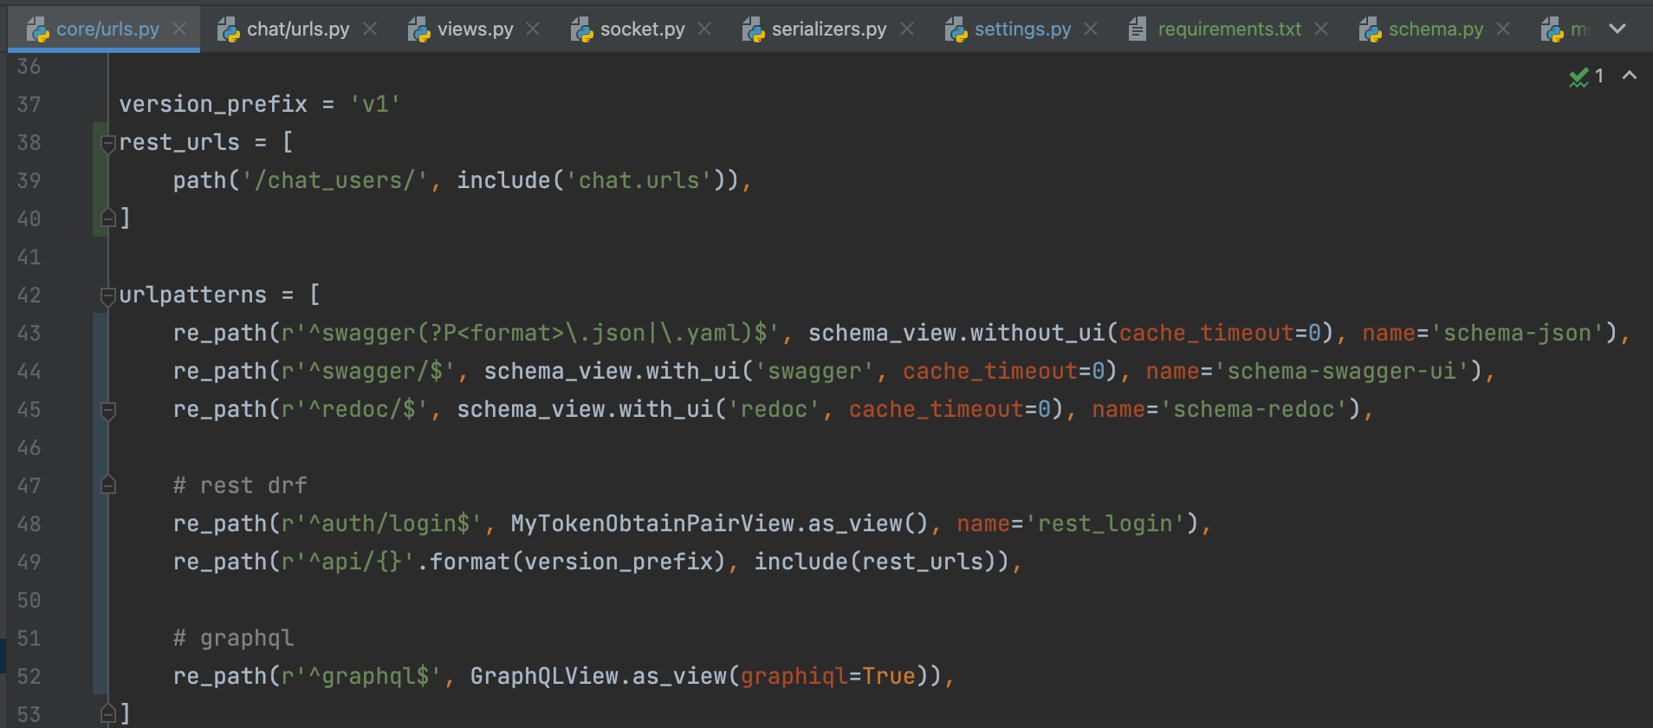Click line number 52 in gutter

(29, 676)
